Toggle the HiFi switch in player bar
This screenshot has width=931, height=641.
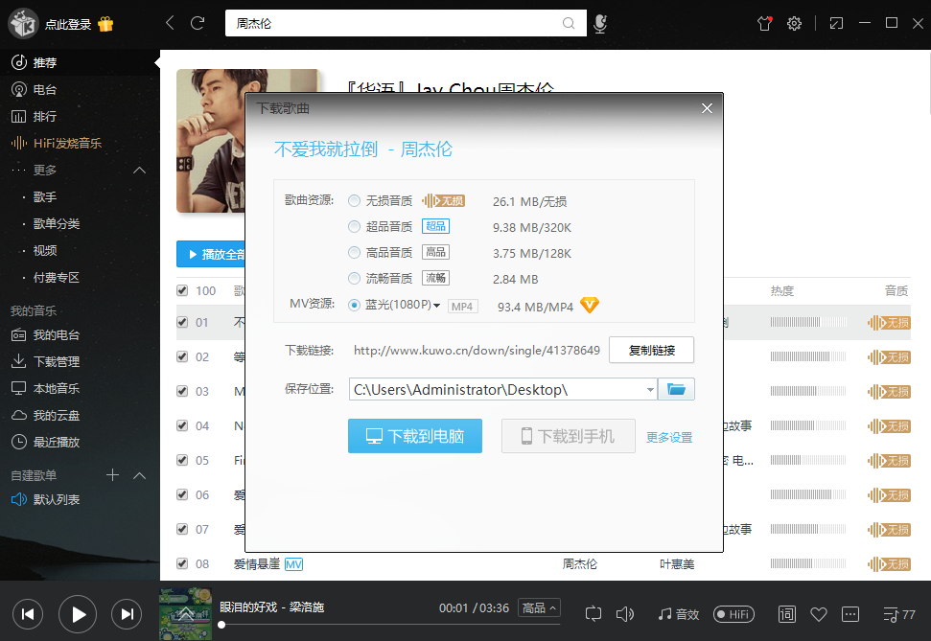(x=733, y=614)
